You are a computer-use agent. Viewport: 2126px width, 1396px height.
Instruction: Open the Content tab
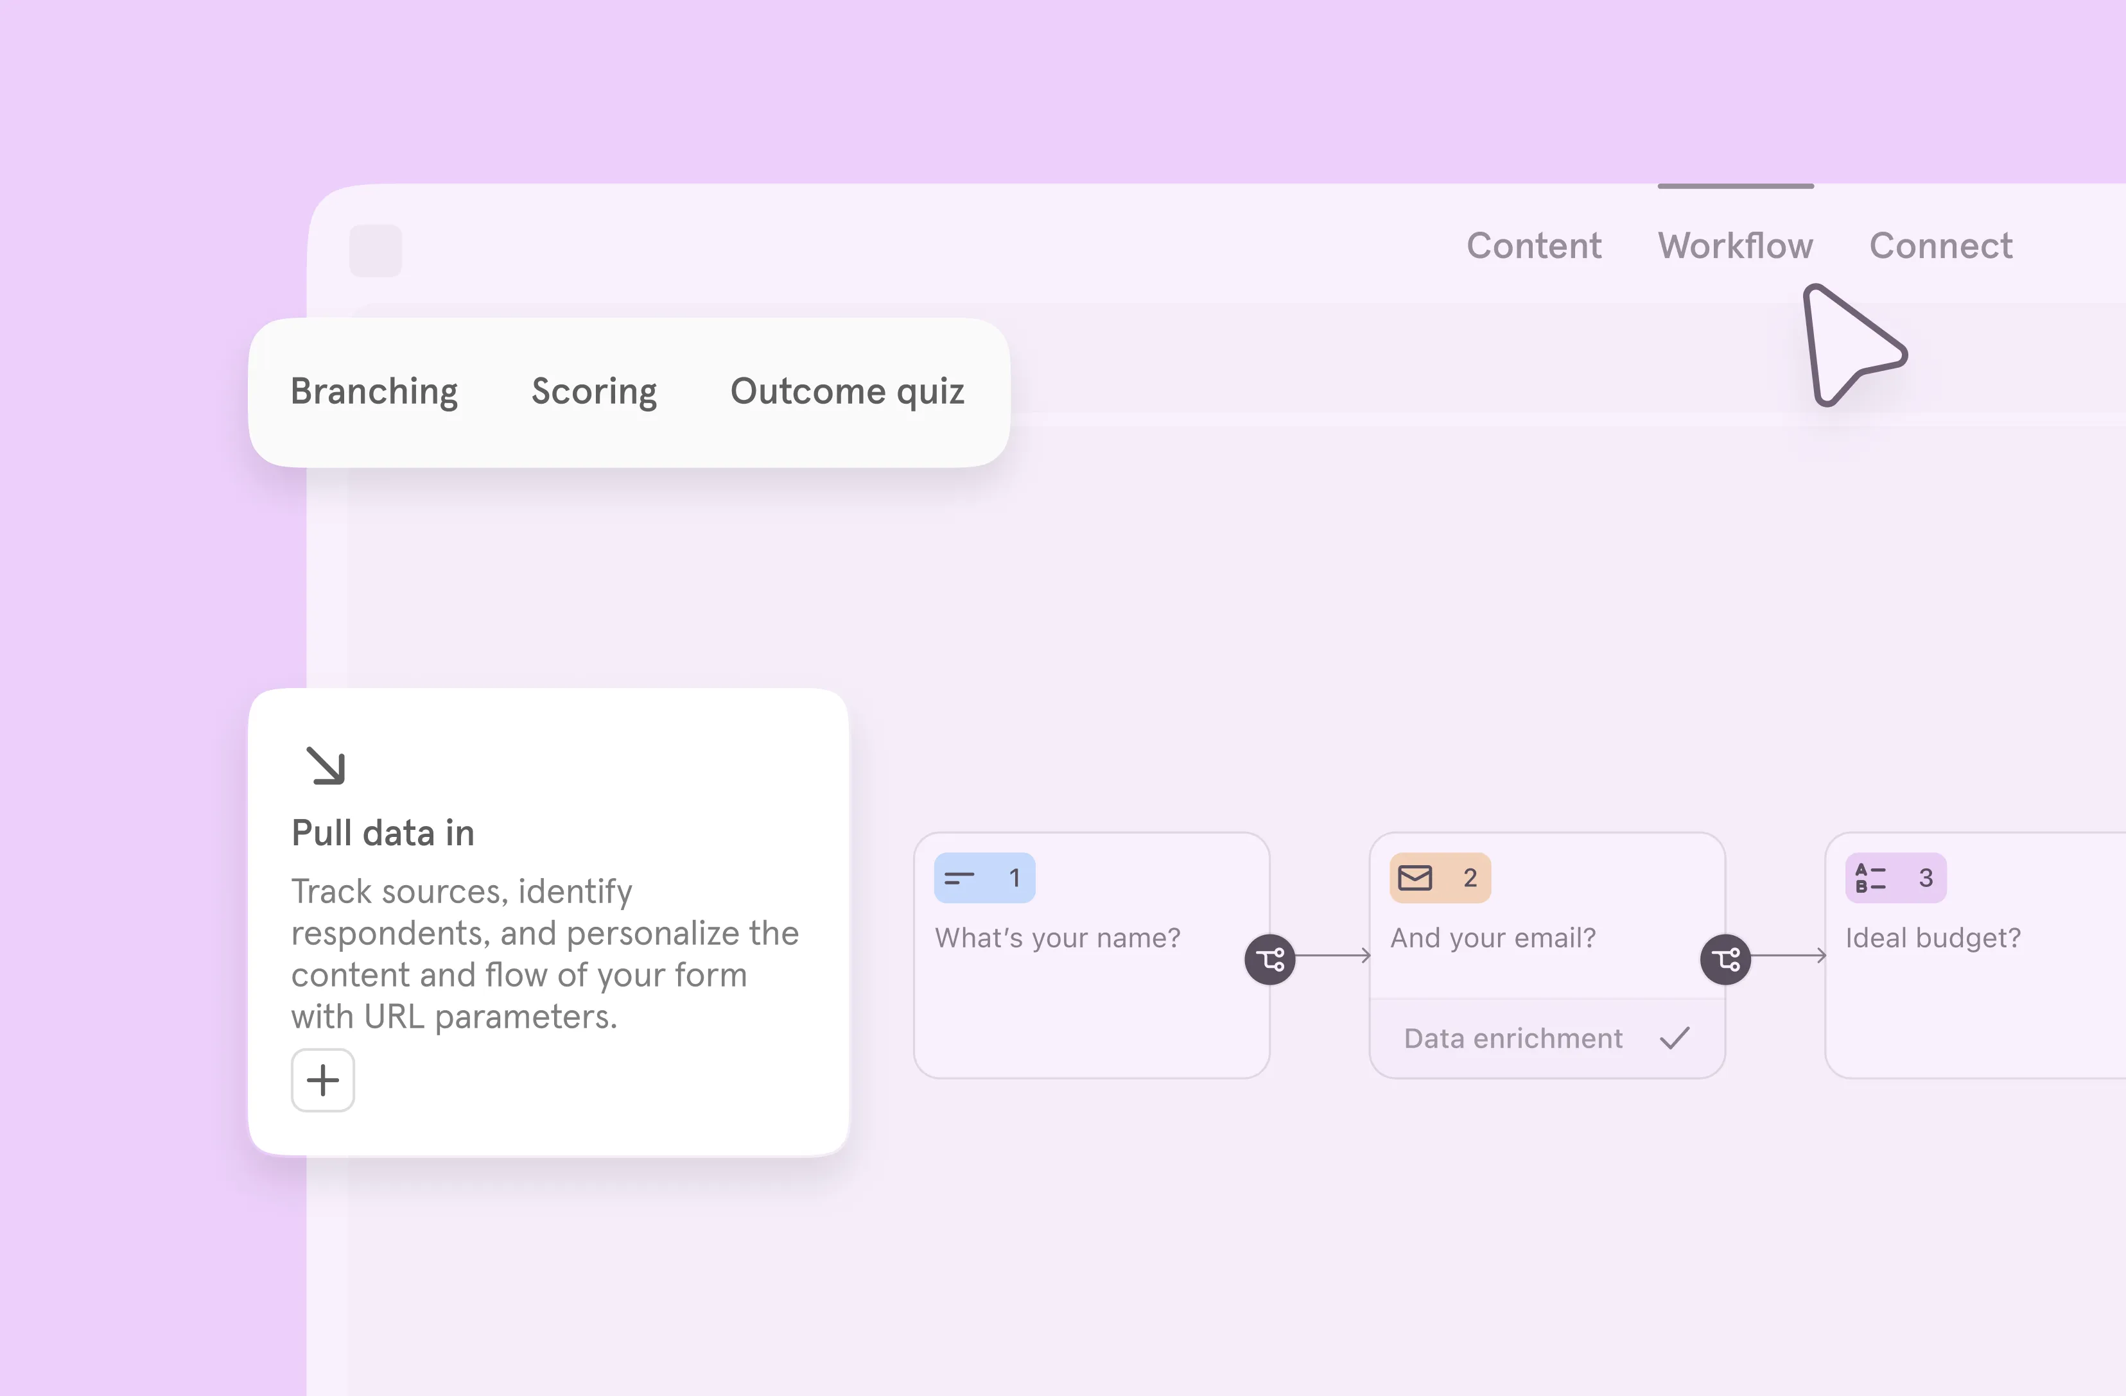[x=1534, y=246]
